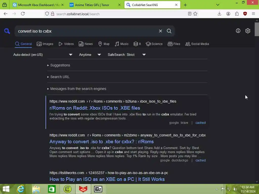259x194 pixels.
Task: Open Anyway to convert .iso result
Action: coord(102,141)
